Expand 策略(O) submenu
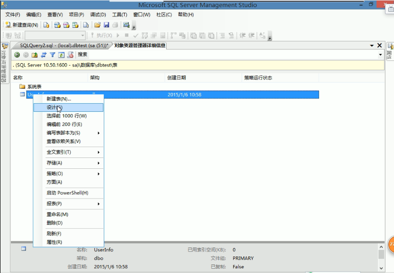The image size is (394, 273). (x=68, y=174)
